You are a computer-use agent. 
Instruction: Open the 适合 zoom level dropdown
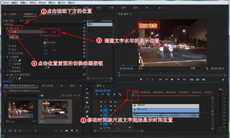(145, 68)
